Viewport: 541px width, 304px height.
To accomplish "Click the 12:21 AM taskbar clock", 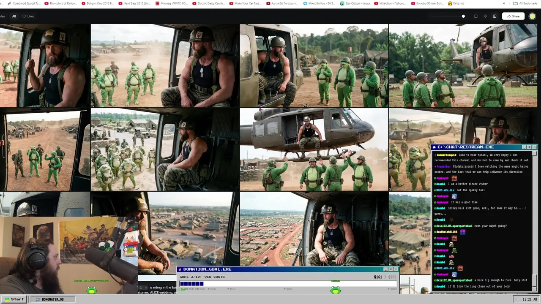I will click(x=526, y=299).
